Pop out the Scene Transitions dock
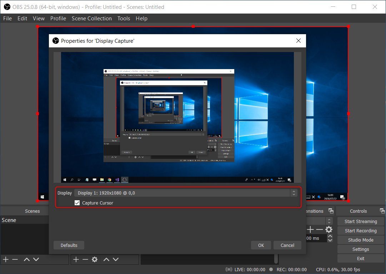 pyautogui.click(x=331, y=211)
